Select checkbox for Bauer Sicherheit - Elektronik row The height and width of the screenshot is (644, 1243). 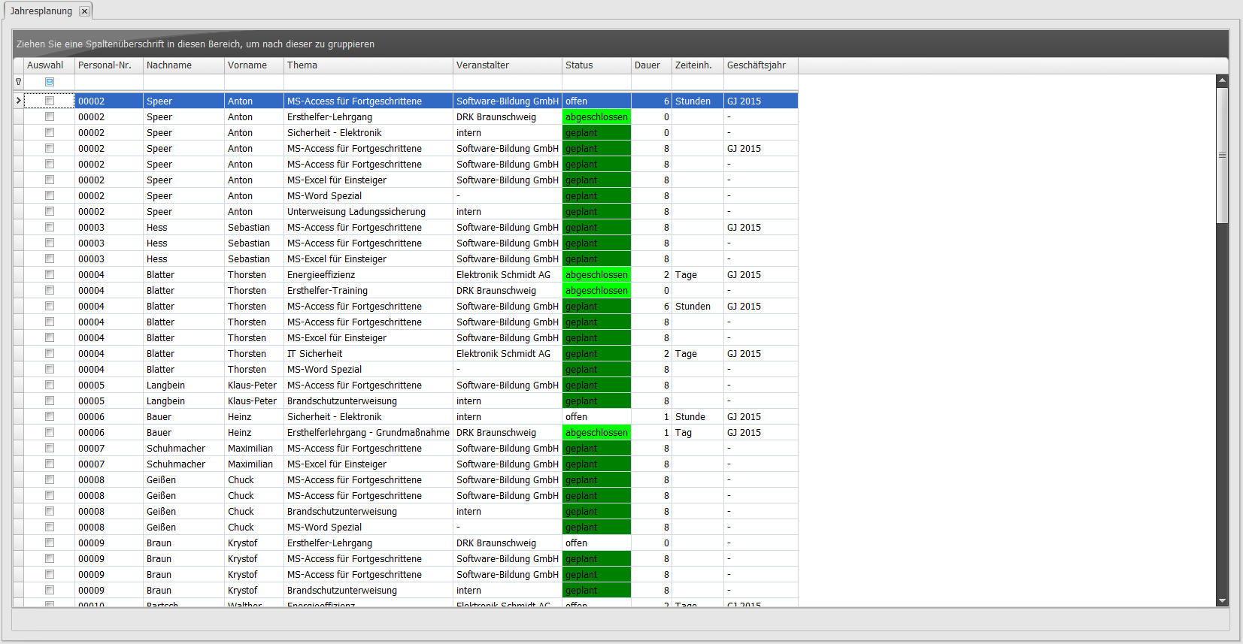point(50,416)
